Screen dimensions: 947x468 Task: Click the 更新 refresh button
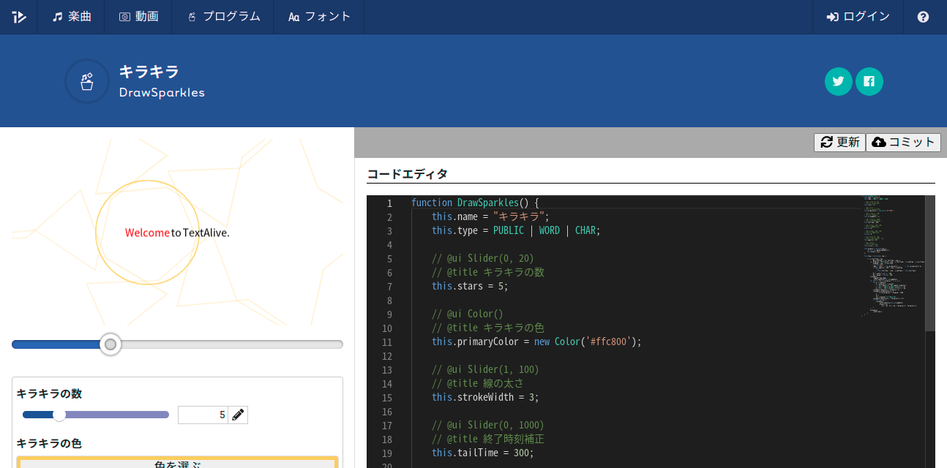coord(839,143)
